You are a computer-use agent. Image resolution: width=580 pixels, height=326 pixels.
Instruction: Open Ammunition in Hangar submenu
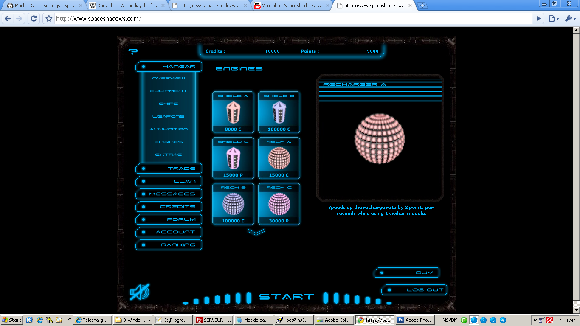[x=169, y=129]
